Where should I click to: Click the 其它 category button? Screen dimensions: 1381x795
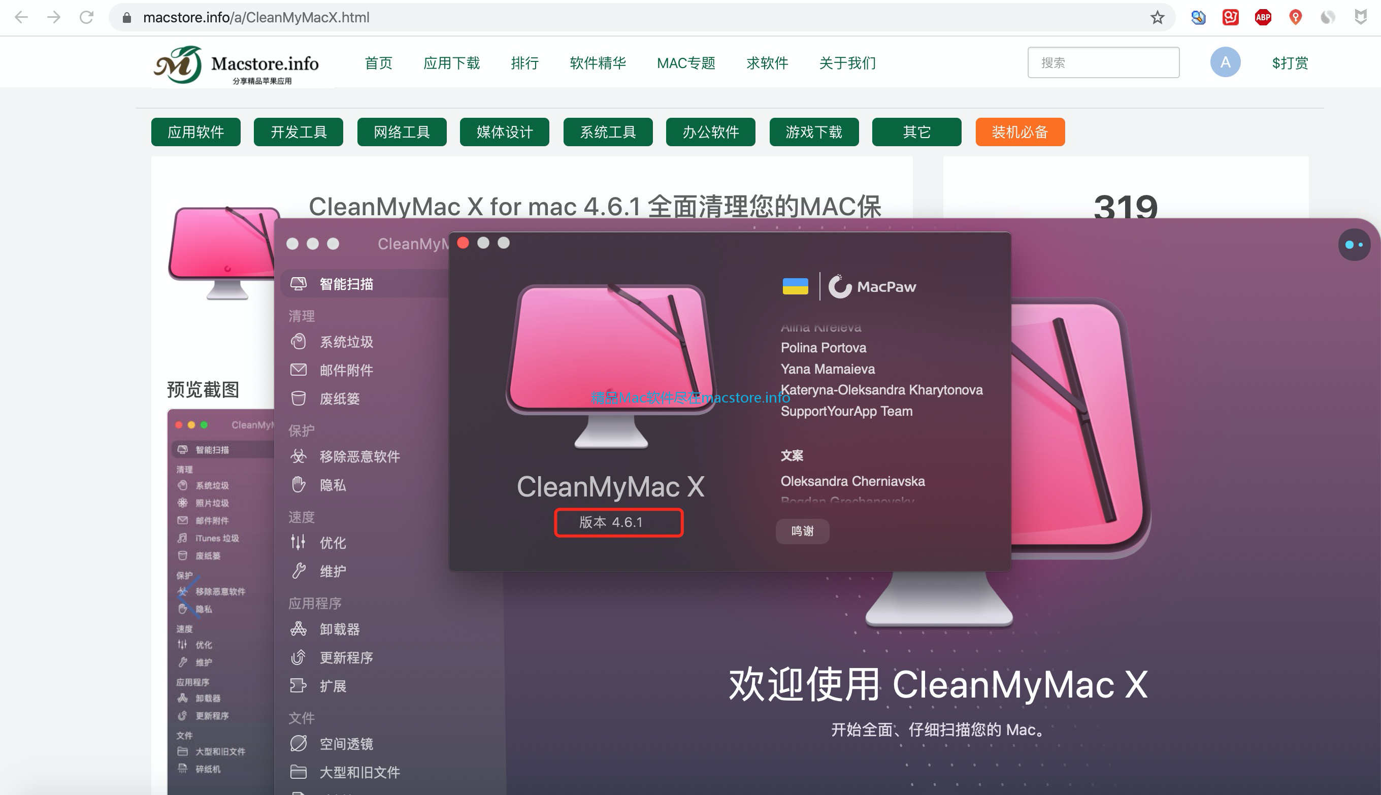[x=917, y=131]
